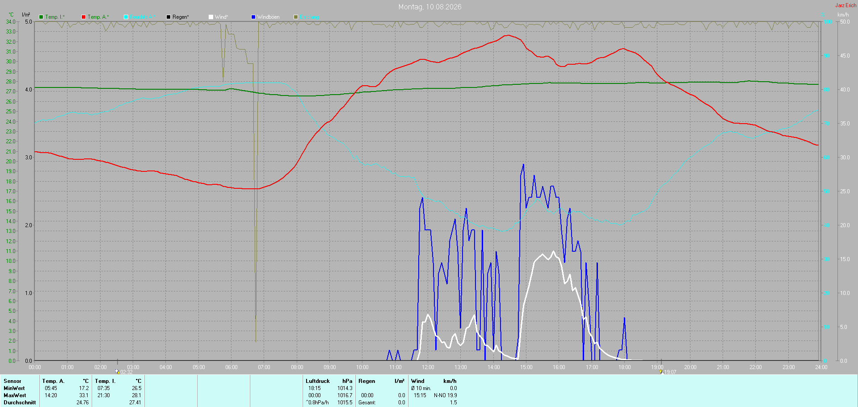This screenshot has width=858, height=407.
Task: Click the 'MinWert' row label
Action: 15,388
